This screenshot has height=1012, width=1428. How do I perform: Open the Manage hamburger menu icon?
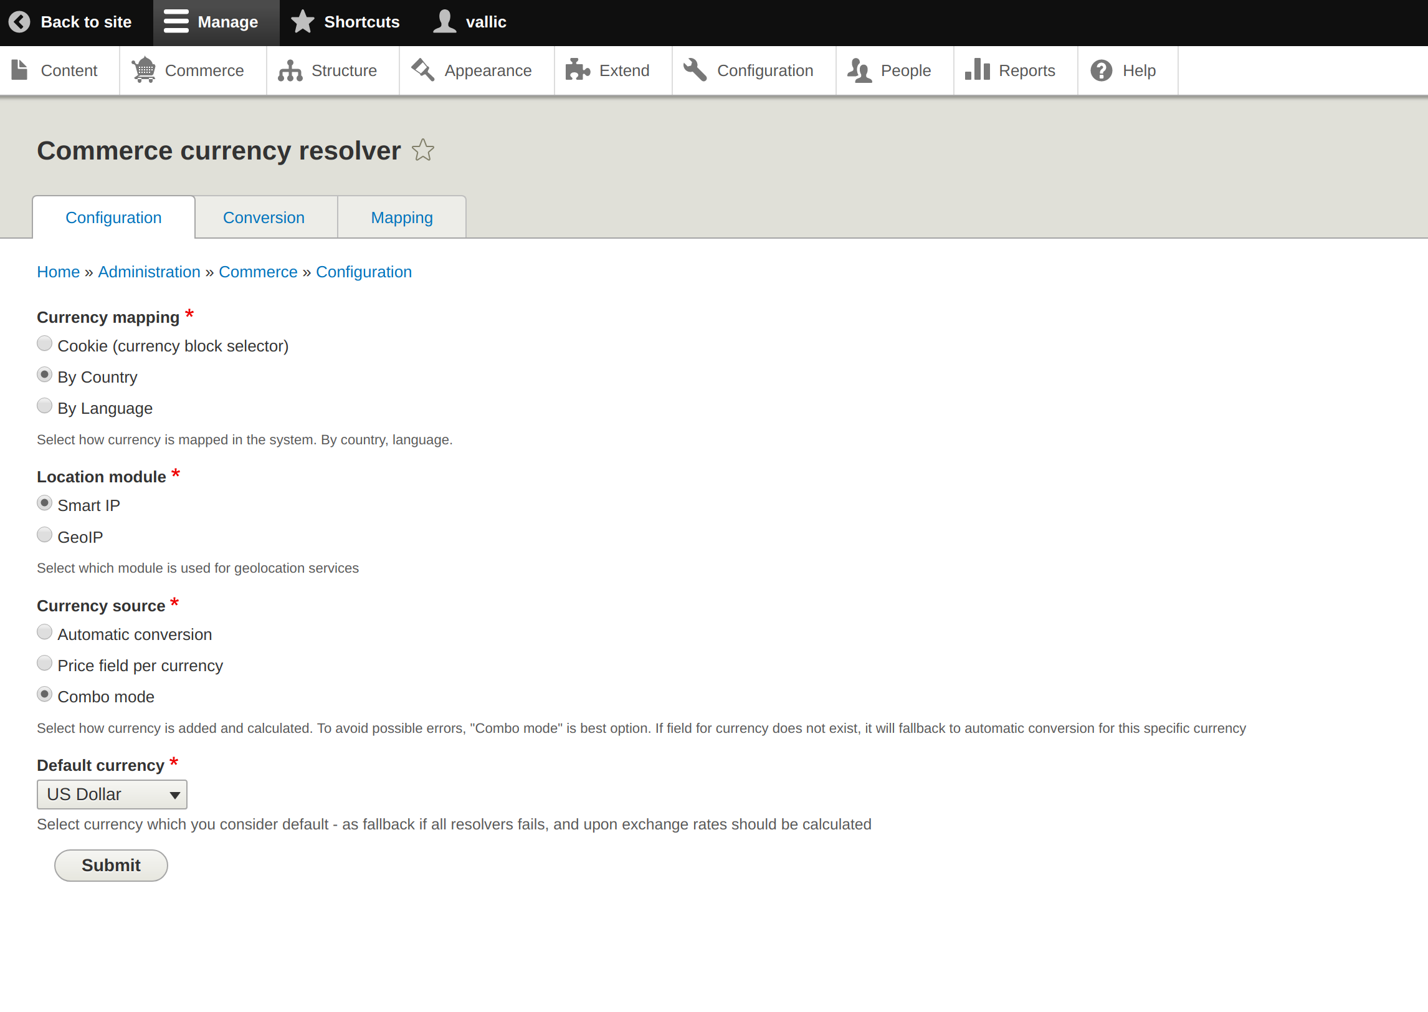pos(176,22)
